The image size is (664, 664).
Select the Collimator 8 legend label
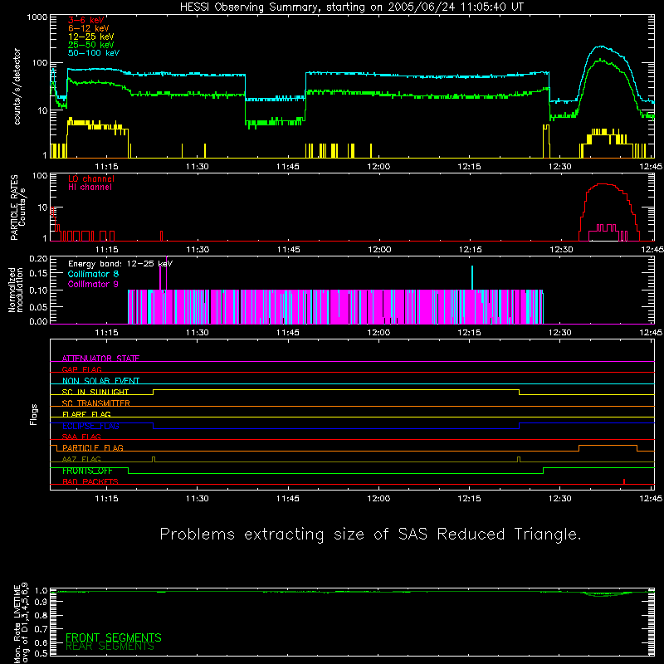click(x=93, y=274)
